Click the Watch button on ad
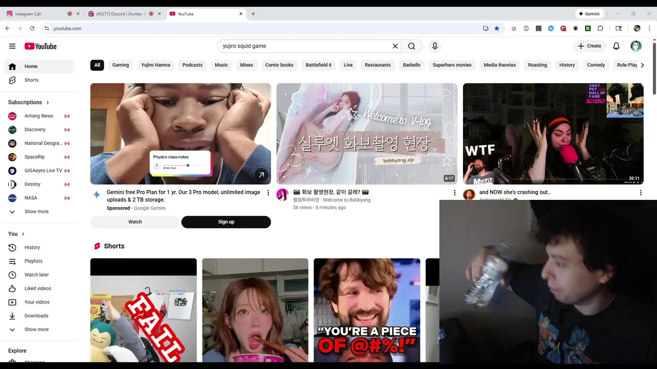Screen dimensions: 657x369 (135, 222)
